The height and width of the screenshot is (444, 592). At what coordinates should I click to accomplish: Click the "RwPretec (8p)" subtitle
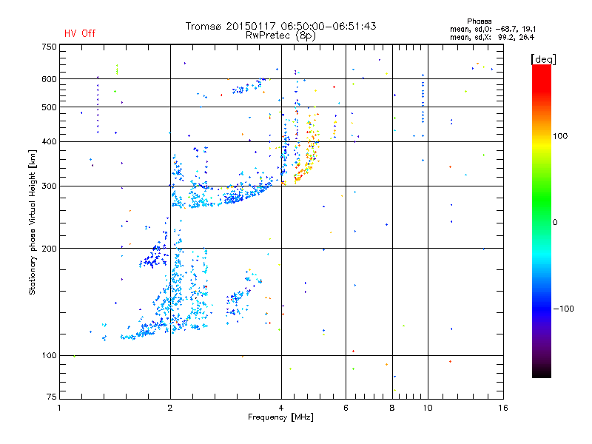(x=280, y=36)
